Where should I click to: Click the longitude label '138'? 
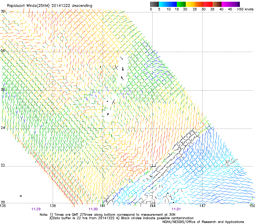tap(53, 206)
